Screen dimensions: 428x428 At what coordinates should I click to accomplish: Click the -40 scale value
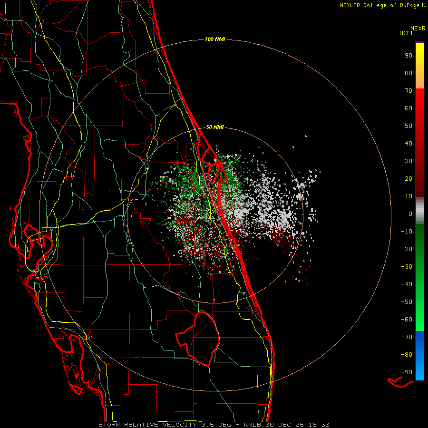[407, 284]
